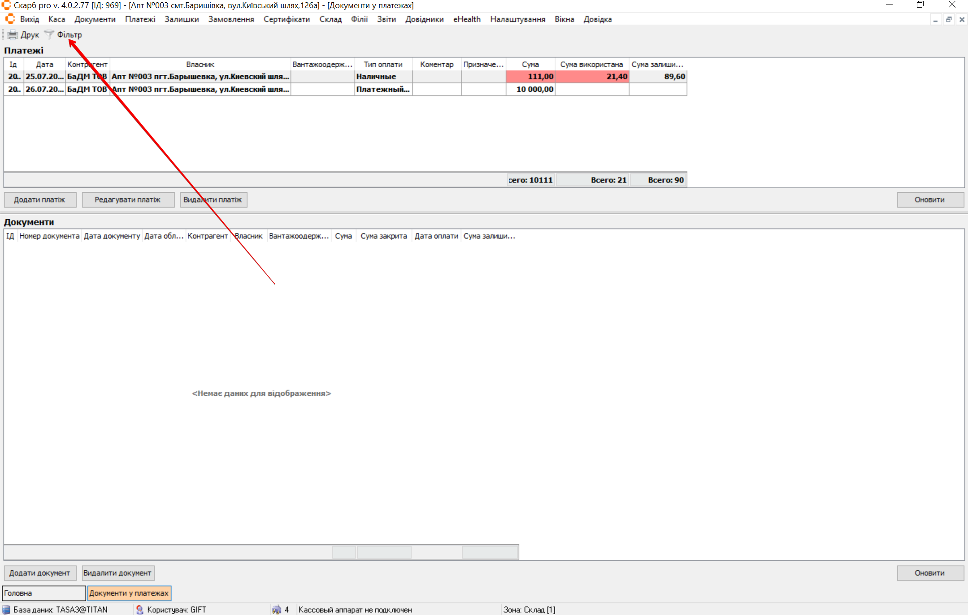Screen dimensions: 968x615
Task: Open the eHealth menu
Action: point(466,19)
